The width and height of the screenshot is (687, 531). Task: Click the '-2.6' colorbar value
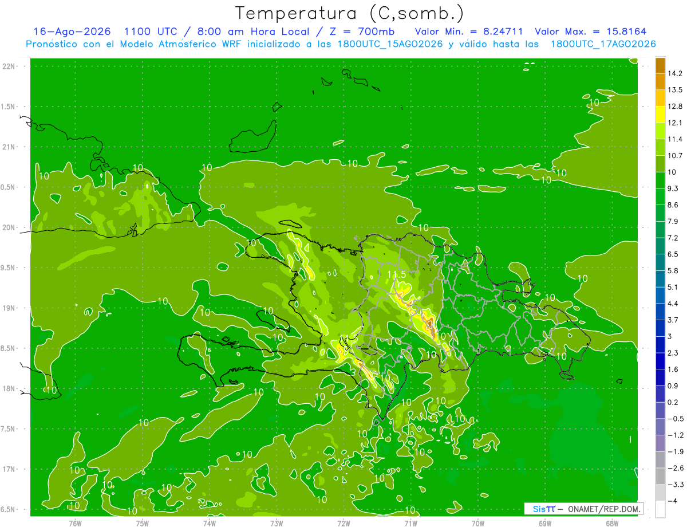675,468
